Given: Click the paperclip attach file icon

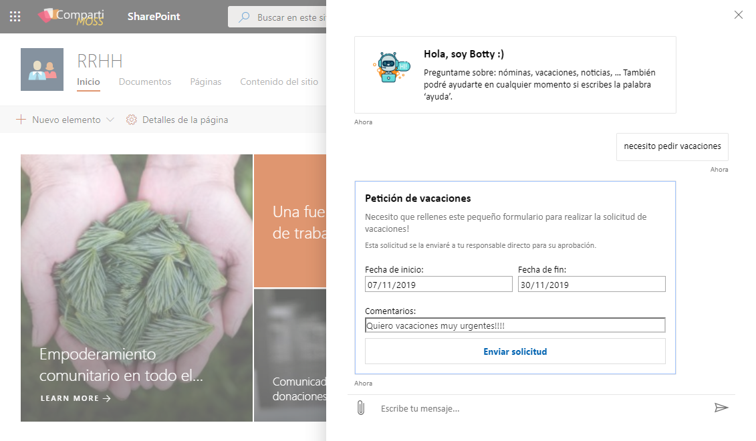Looking at the screenshot, I should click(x=360, y=408).
